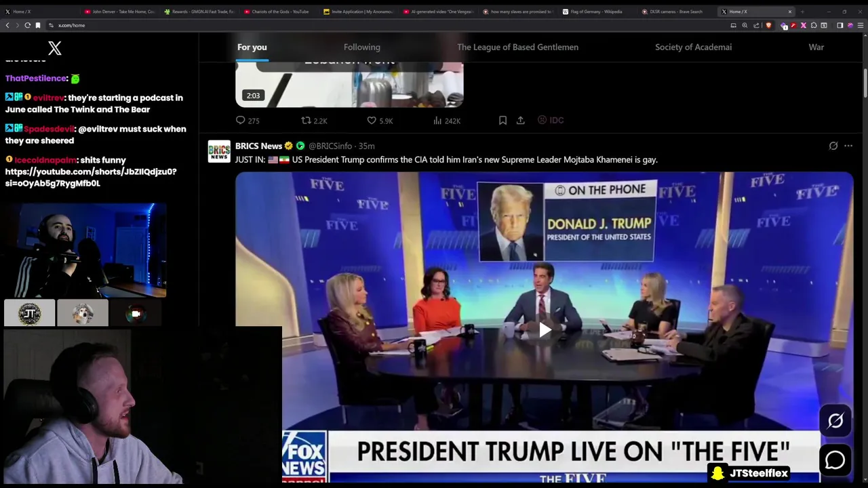Screen dimensions: 868x488
Task: Click the pink X extension icon
Action: [x=804, y=25]
